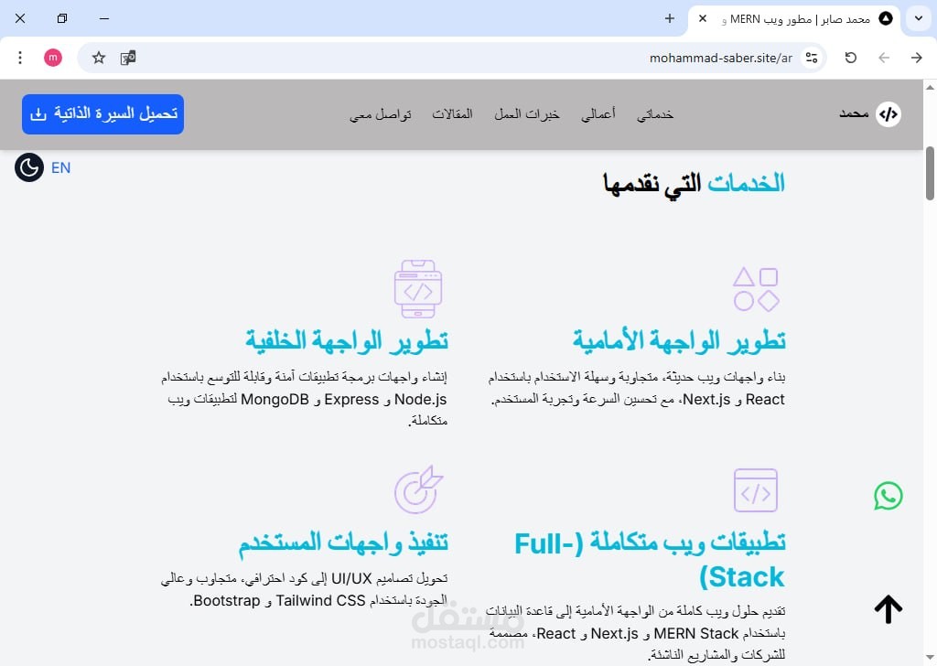Screen dimensions: 937x666
Task: Close the محمد صابر tab
Action: (x=703, y=18)
